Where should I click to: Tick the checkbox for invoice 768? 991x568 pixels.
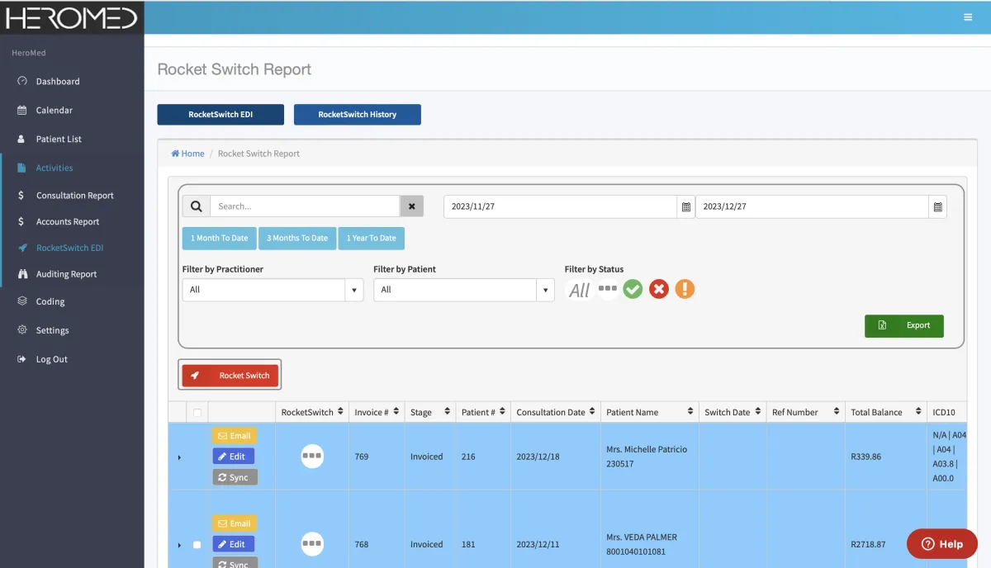(x=197, y=545)
